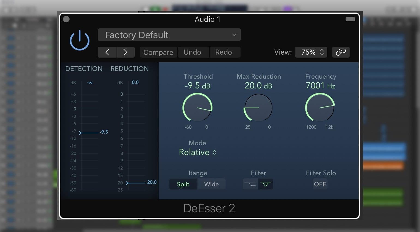Click the Audio 1 window title
The width and height of the screenshot is (420, 232).
coord(207,19)
